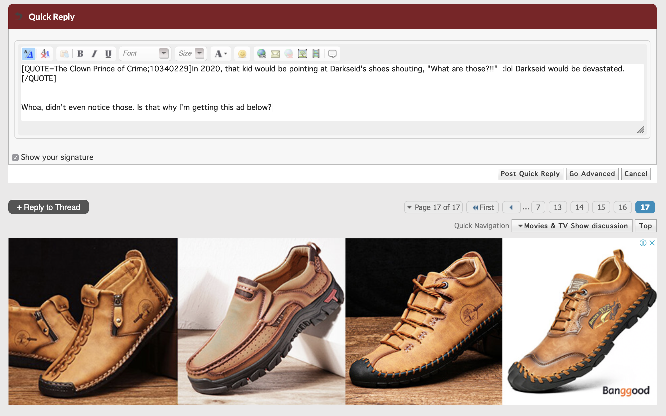Viewport: 666px width, 416px height.
Task: Click the slip-on loafer ad image
Action: (261, 321)
